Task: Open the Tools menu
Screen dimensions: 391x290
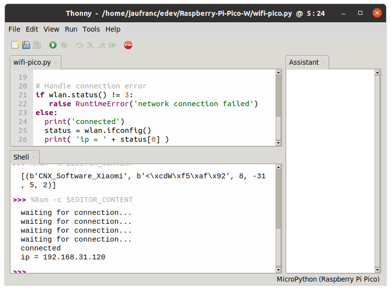Action: 91,29
